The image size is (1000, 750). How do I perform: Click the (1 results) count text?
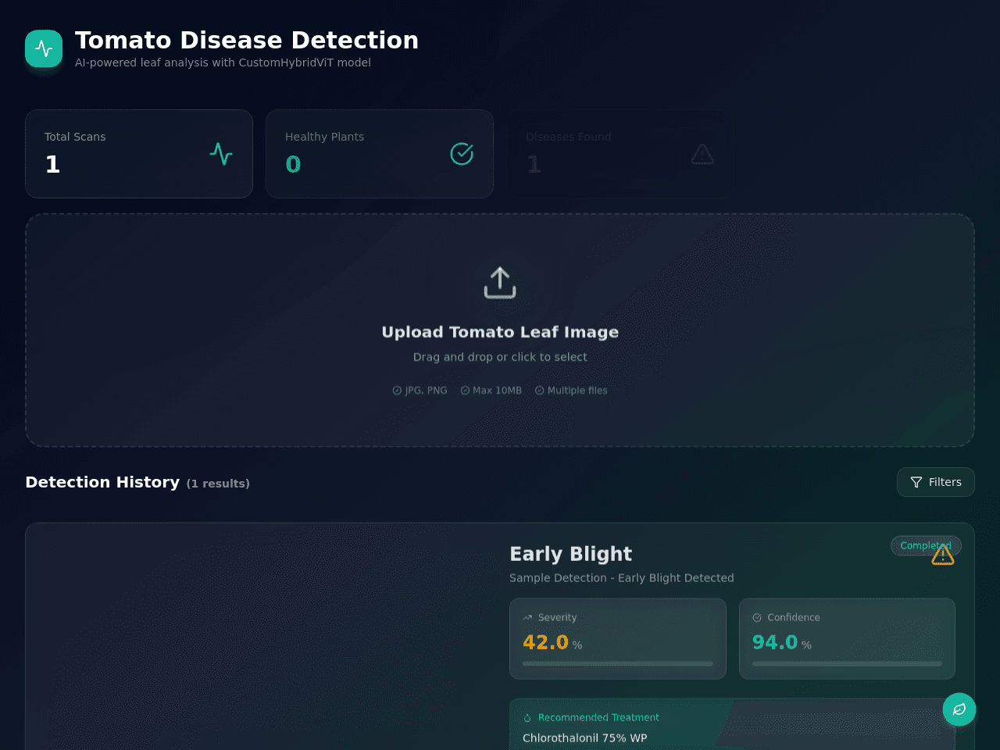click(218, 484)
